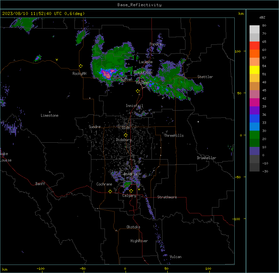The image size is (279, 273).
Task: Select the white asterisk above Limestone
Action: coord(50,112)
